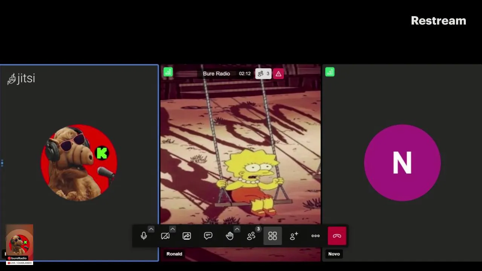Image resolution: width=482 pixels, height=271 pixels.
Task: Click the top participant count badge
Action: 263,74
